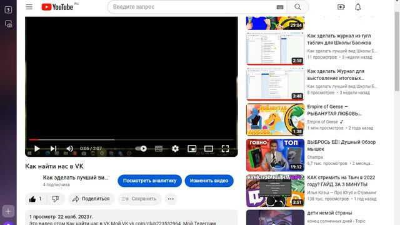
Task: Open the browser sidebar tab counter icon
Action: [8, 10]
